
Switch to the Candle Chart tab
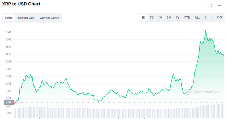coord(49,18)
